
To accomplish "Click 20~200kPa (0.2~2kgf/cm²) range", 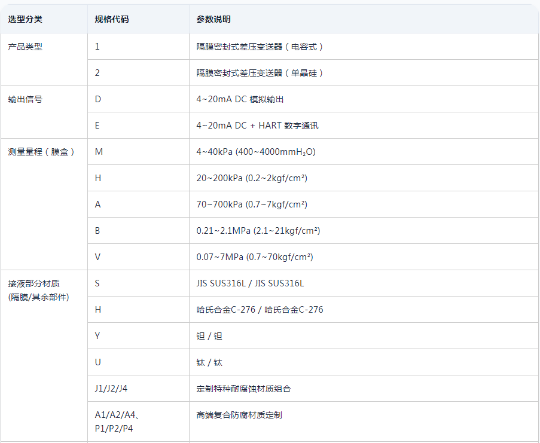I will pos(252,178).
